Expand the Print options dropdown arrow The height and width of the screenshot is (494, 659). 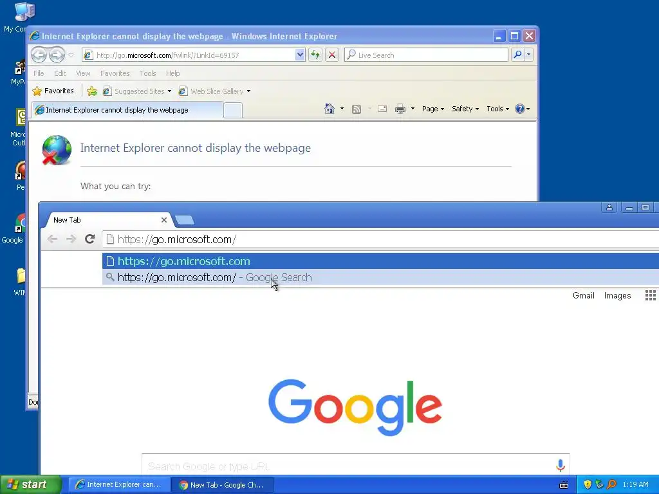tap(413, 109)
